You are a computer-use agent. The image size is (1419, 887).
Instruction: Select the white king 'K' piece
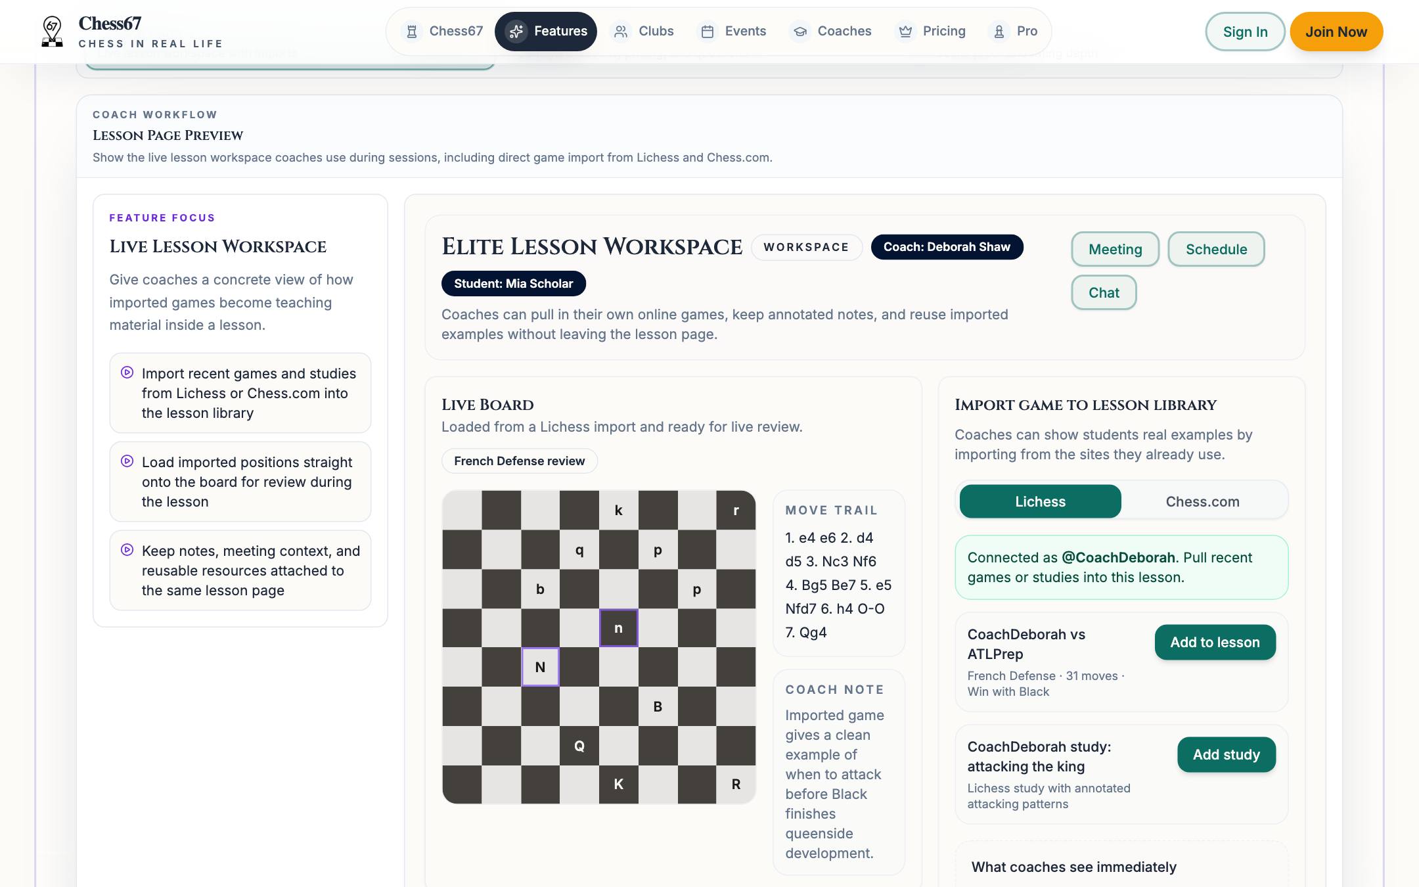(x=618, y=784)
